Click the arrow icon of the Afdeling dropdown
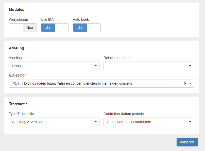Screen dimensions: 205x151 [x=95, y=66]
